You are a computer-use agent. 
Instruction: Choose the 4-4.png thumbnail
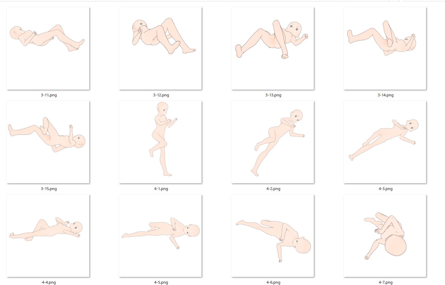point(48,236)
